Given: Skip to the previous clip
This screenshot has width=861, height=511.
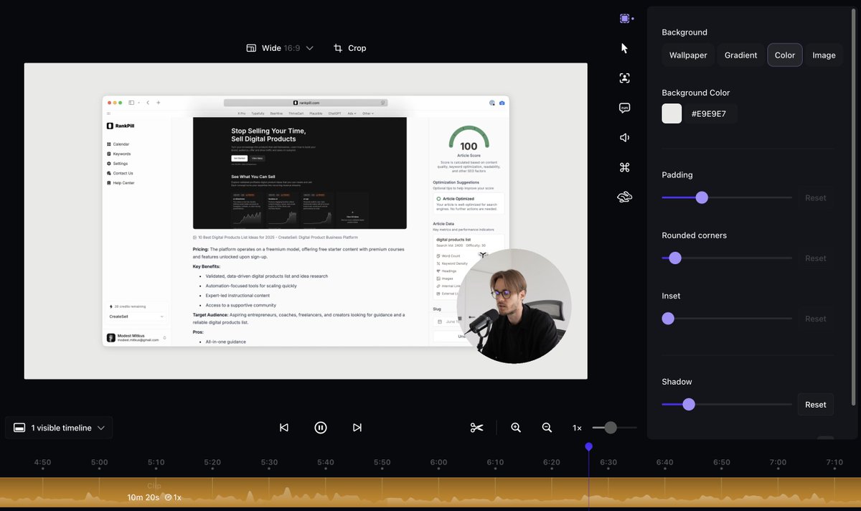Looking at the screenshot, I should point(284,428).
